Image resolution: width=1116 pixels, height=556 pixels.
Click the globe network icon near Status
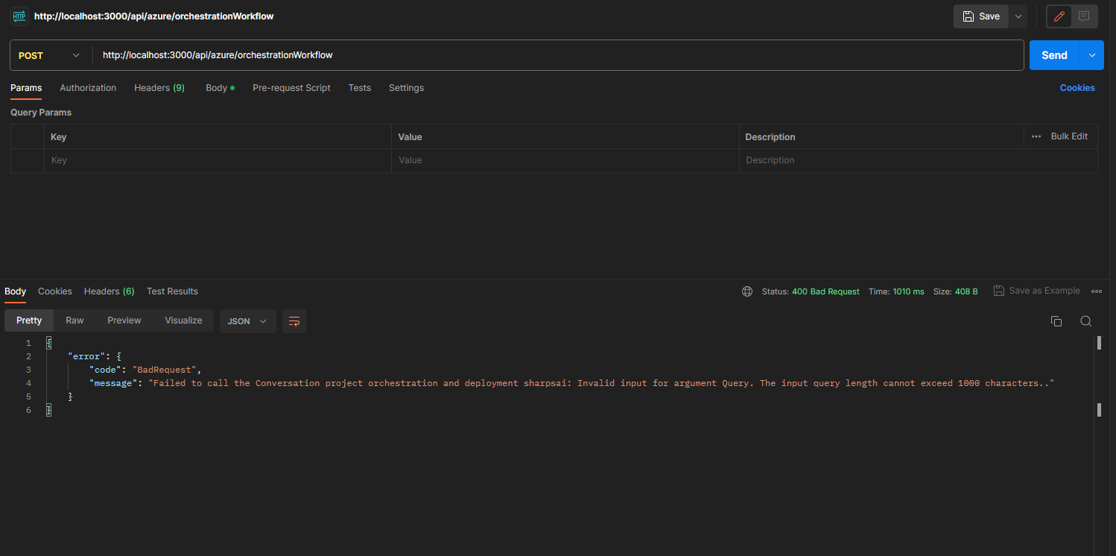click(747, 291)
